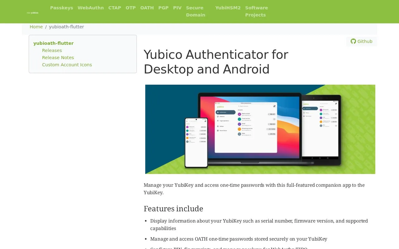The height and width of the screenshot is (249, 399).
Task: Select PIV in the header
Action: click(x=177, y=8)
